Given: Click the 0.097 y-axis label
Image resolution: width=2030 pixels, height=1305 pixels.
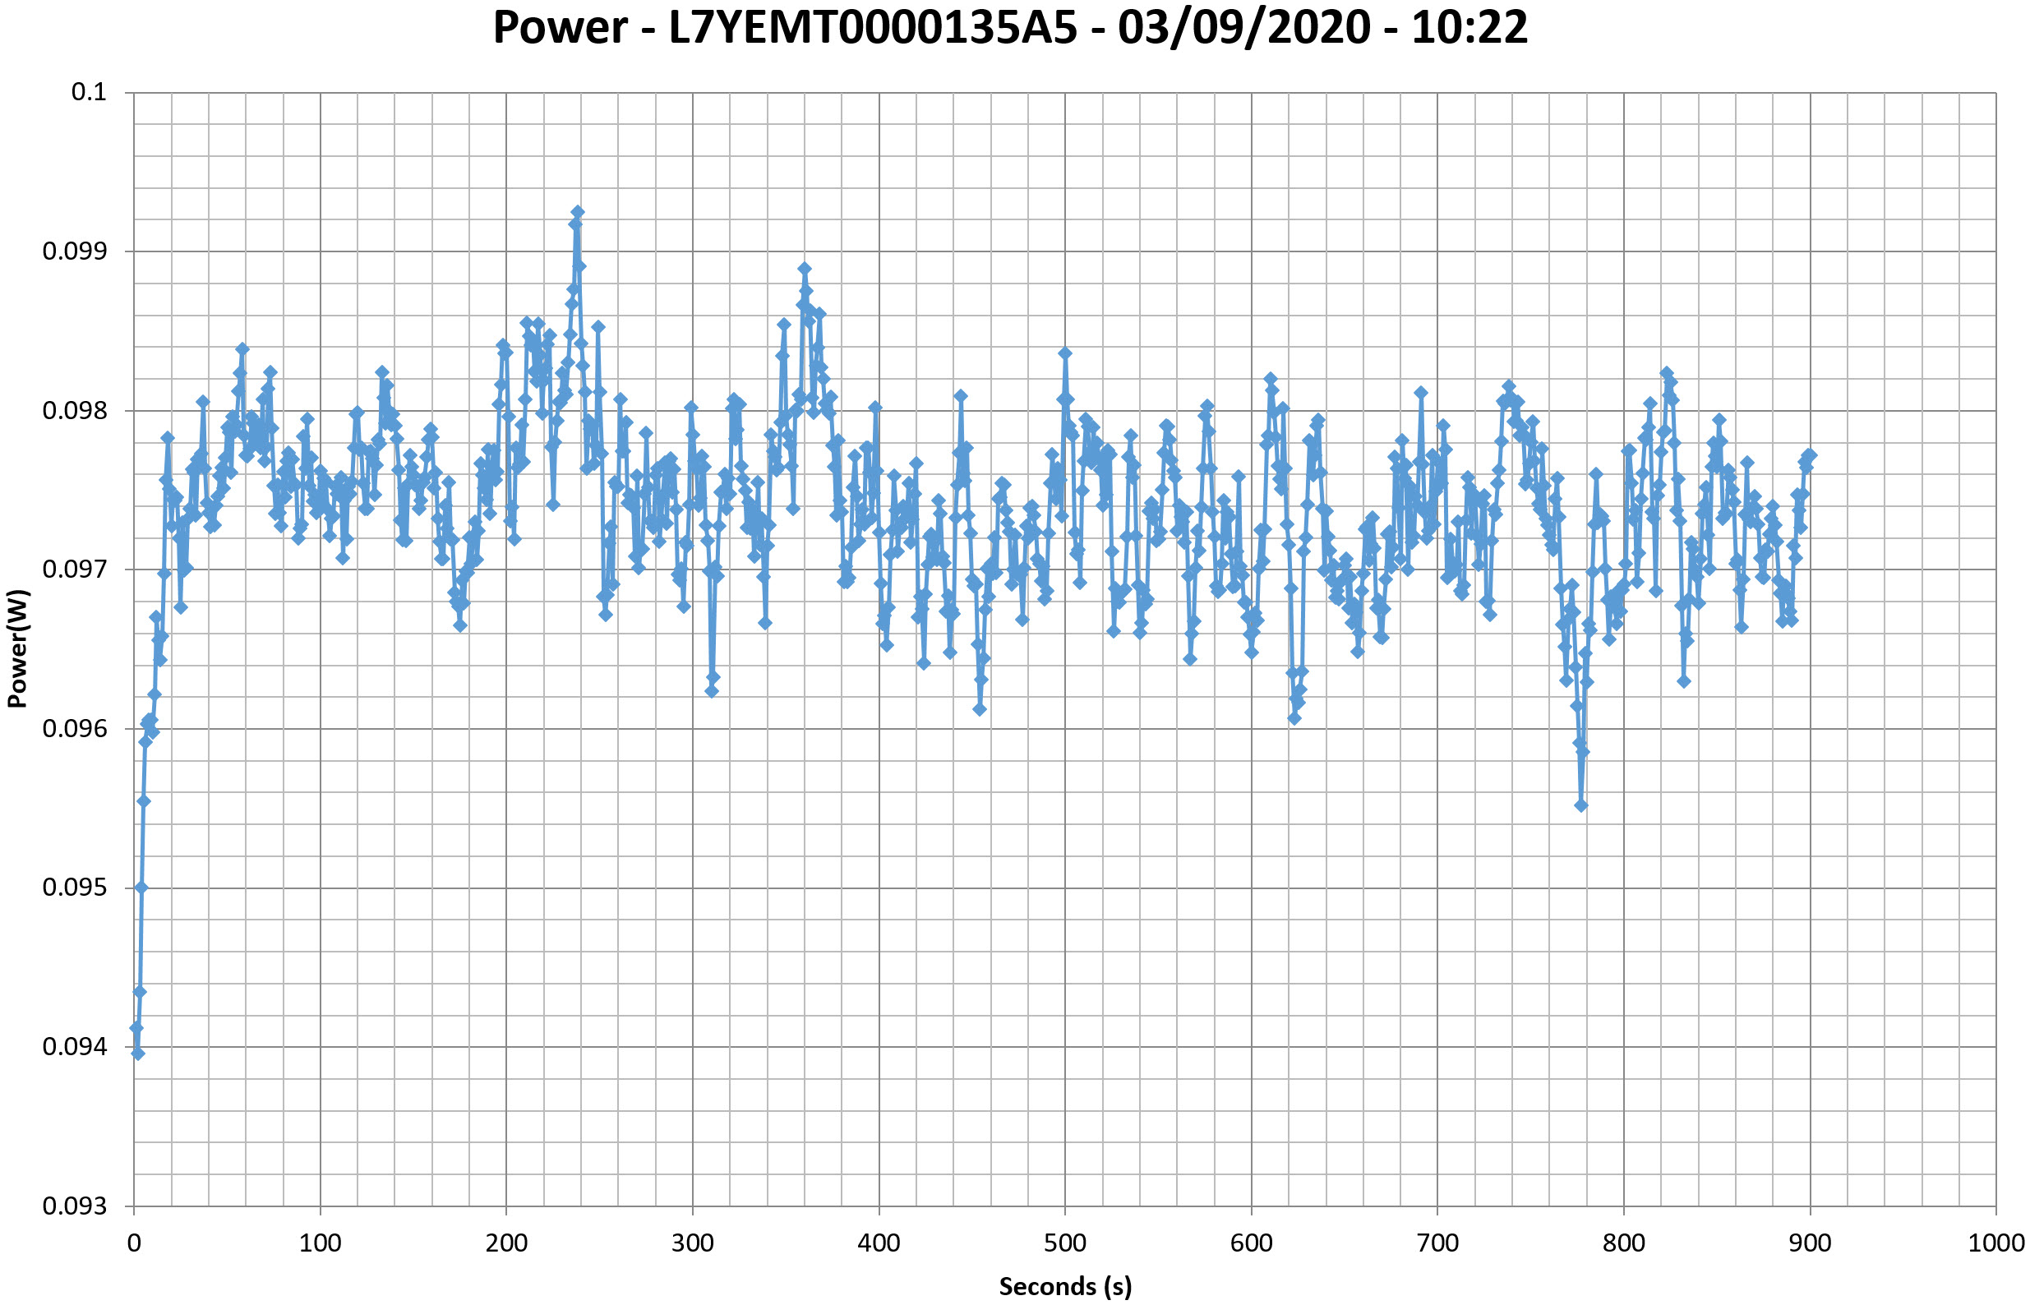Looking at the screenshot, I should click(x=75, y=569).
